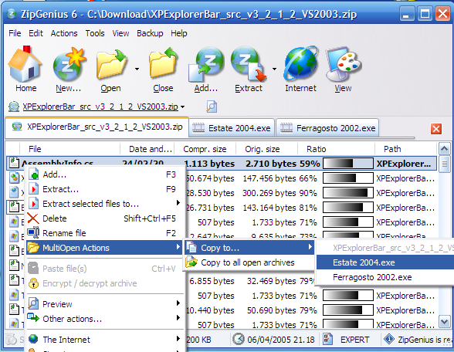The image size is (454, 352).
Task: Click ratio bar of the 90% row
Action: point(347,193)
